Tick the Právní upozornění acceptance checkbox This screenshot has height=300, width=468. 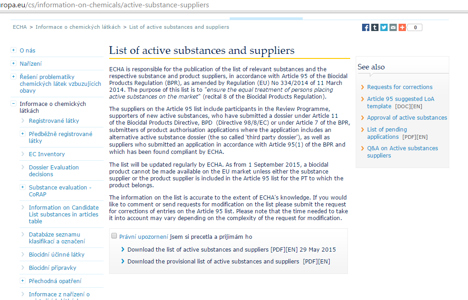tap(114, 236)
